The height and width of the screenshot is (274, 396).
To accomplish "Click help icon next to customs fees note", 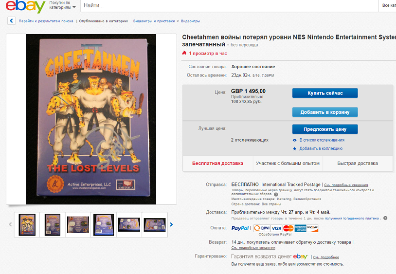I will pyautogui.click(x=276, y=195).
